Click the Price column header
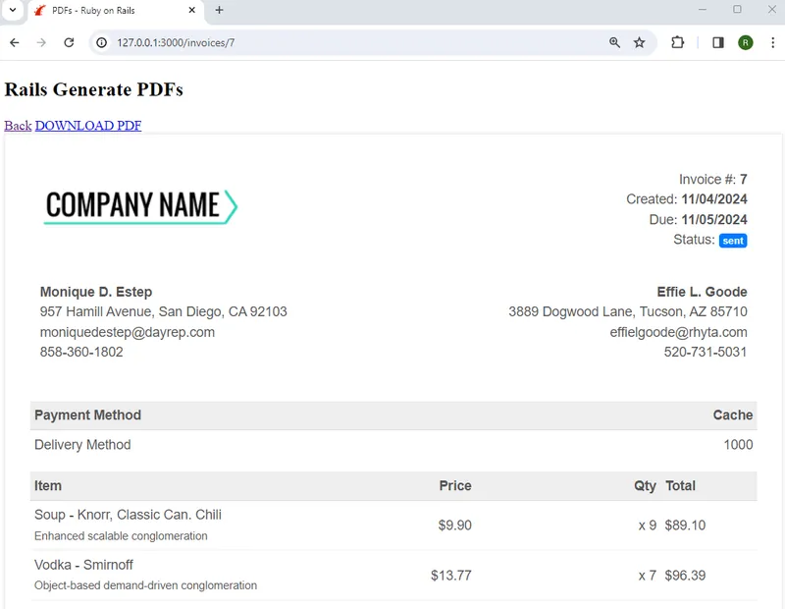Viewport: 785px width, 609px height. (455, 485)
